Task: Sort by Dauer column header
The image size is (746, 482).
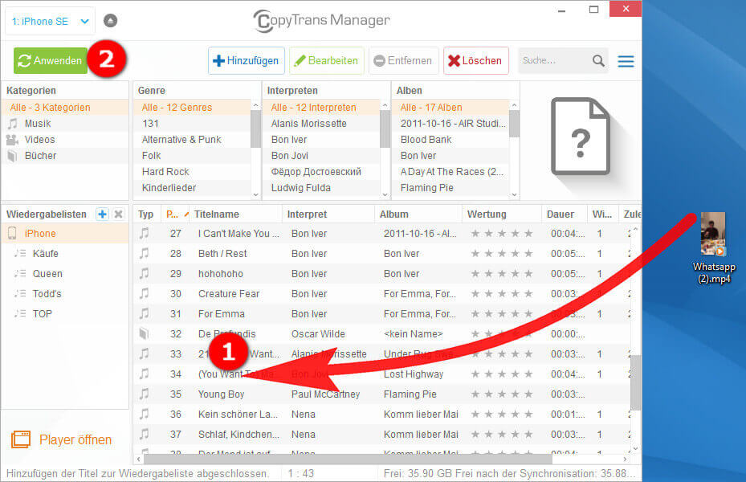Action: [x=564, y=214]
